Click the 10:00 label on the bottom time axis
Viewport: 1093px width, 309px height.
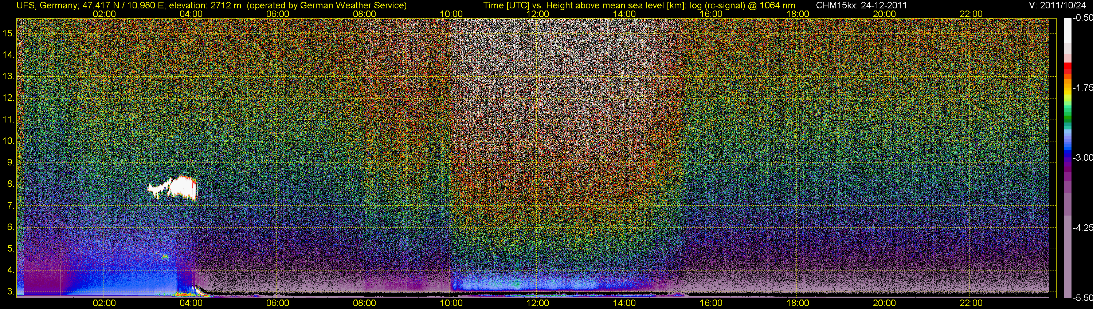pyautogui.click(x=451, y=303)
